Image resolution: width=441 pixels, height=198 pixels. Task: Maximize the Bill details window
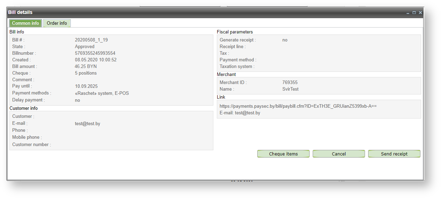pos(414,13)
